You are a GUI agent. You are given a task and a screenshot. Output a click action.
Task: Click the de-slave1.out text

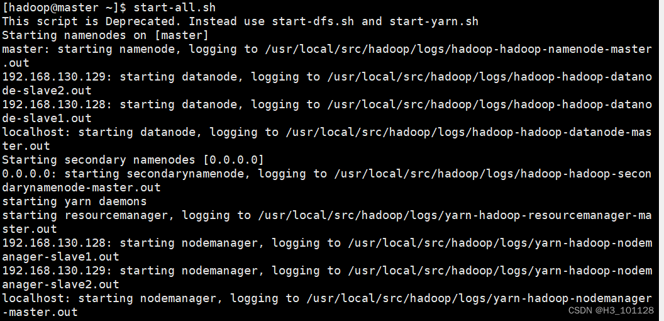click(47, 118)
